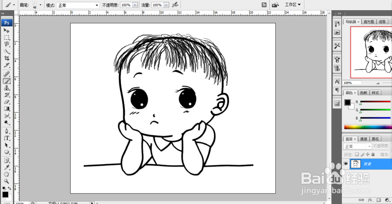Screen dimensions: 392x204
Task: Open the 工作区 workspace dropdown
Action: (293, 5)
